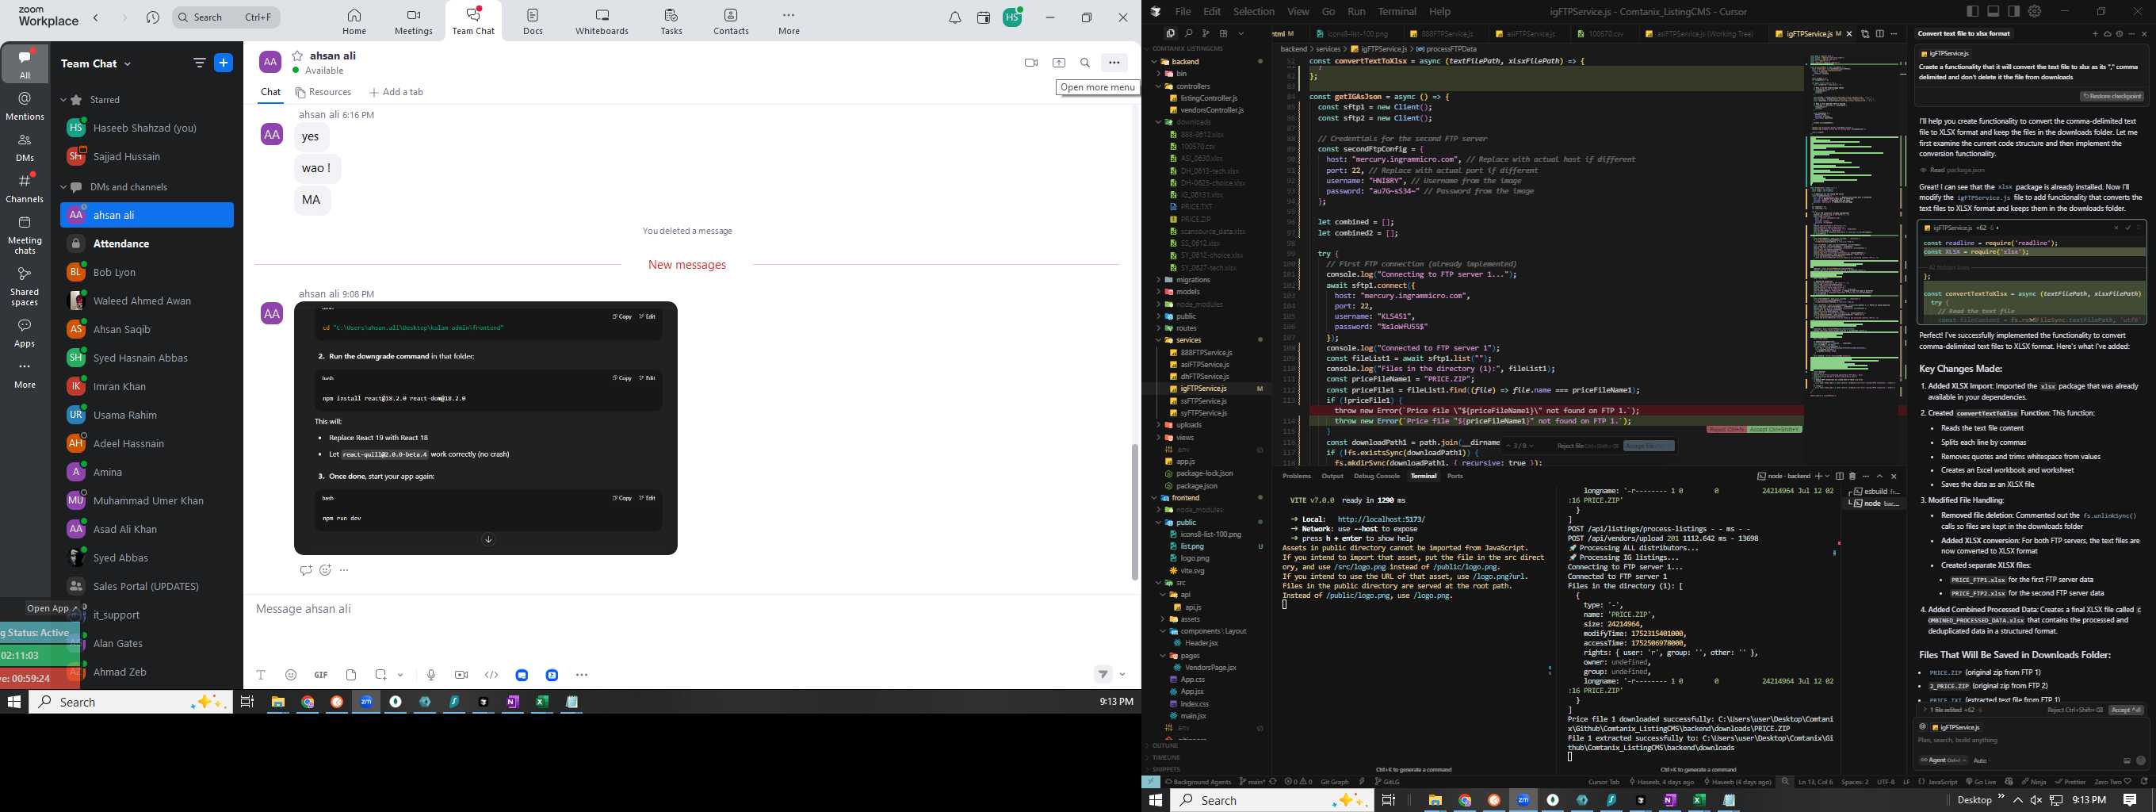Open Channels in Zoom sidebar
Screen dimensions: 2156x812
[25, 189]
